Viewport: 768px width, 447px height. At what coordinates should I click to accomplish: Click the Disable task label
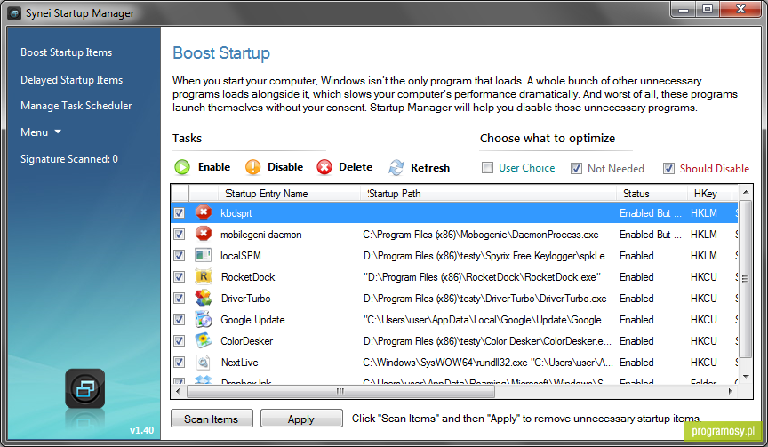pos(285,167)
